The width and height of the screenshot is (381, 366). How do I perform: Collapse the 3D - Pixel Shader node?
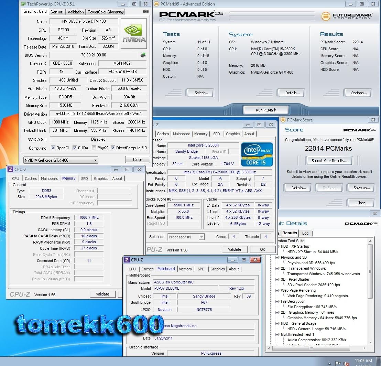click(x=277, y=279)
